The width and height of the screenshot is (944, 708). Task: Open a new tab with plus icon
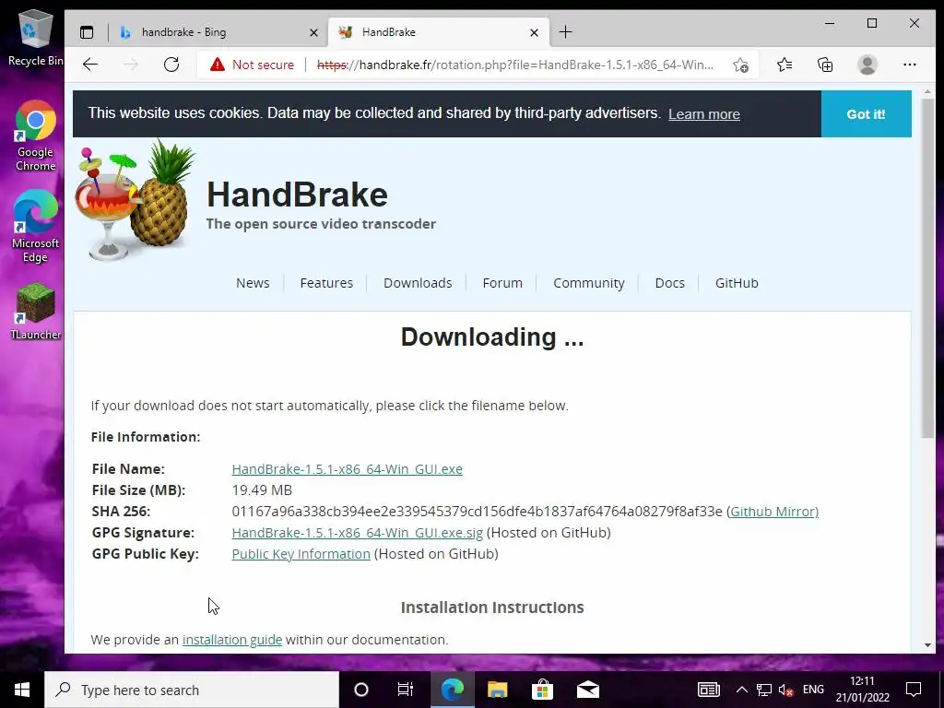(x=565, y=32)
